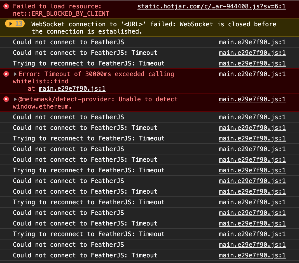Select the 'WebSocket connection to <URL> failed' message
Screen dimensions: 299x263
coord(154,28)
